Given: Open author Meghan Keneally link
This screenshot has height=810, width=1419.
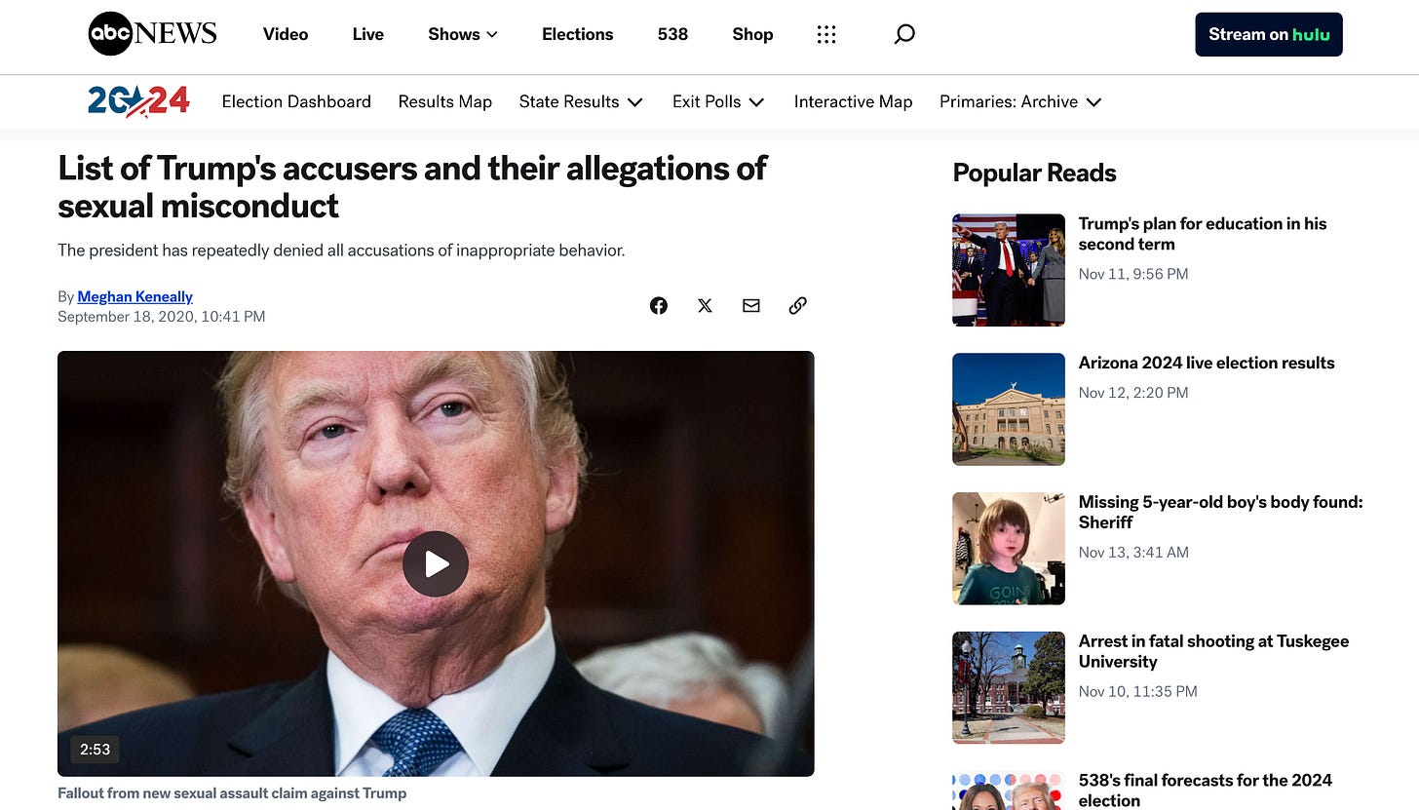Looking at the screenshot, I should 134,296.
